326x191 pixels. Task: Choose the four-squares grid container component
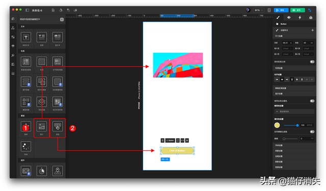click(26, 102)
